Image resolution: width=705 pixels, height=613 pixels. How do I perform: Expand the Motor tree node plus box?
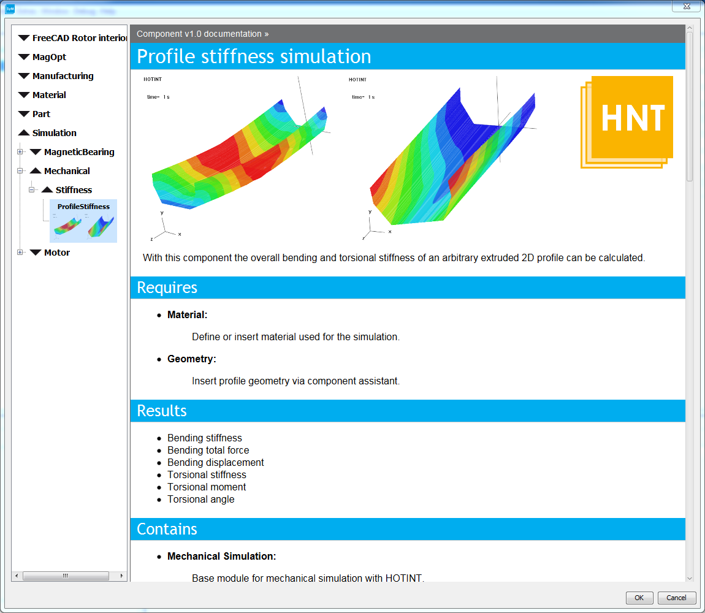20,253
